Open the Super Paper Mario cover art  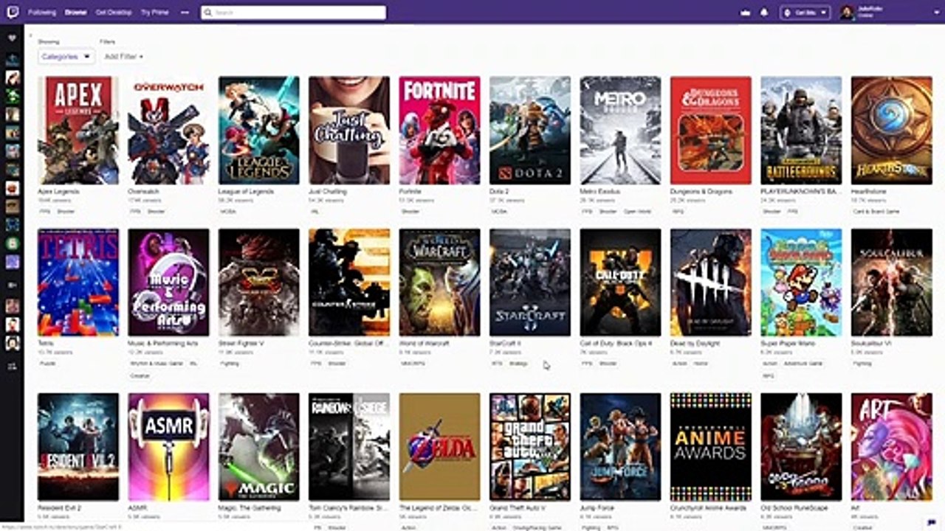[x=801, y=282]
